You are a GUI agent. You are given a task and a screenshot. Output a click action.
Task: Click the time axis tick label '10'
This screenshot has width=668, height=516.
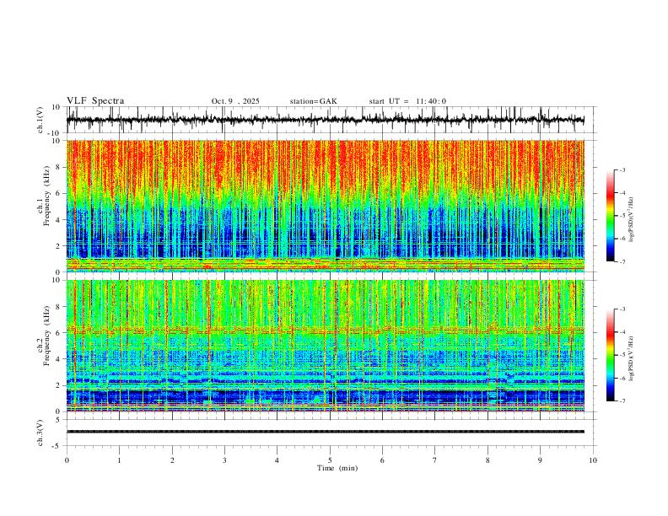tap(593, 460)
